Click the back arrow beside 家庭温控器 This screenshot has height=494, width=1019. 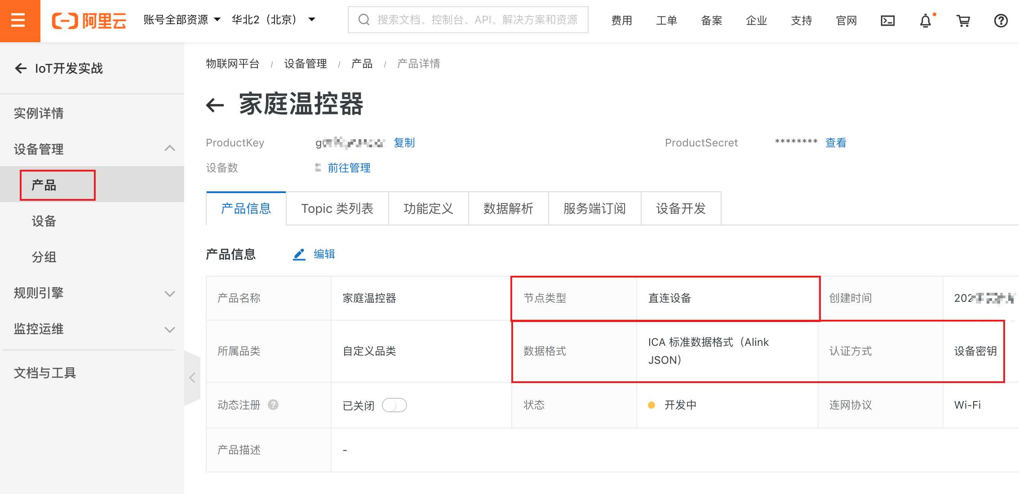click(x=215, y=105)
